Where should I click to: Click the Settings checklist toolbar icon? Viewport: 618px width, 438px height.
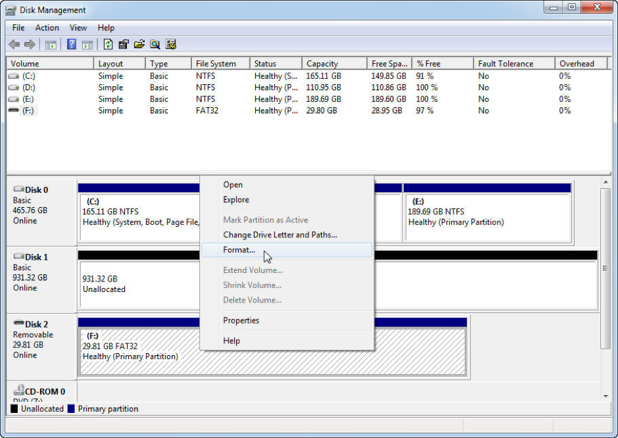click(x=171, y=44)
